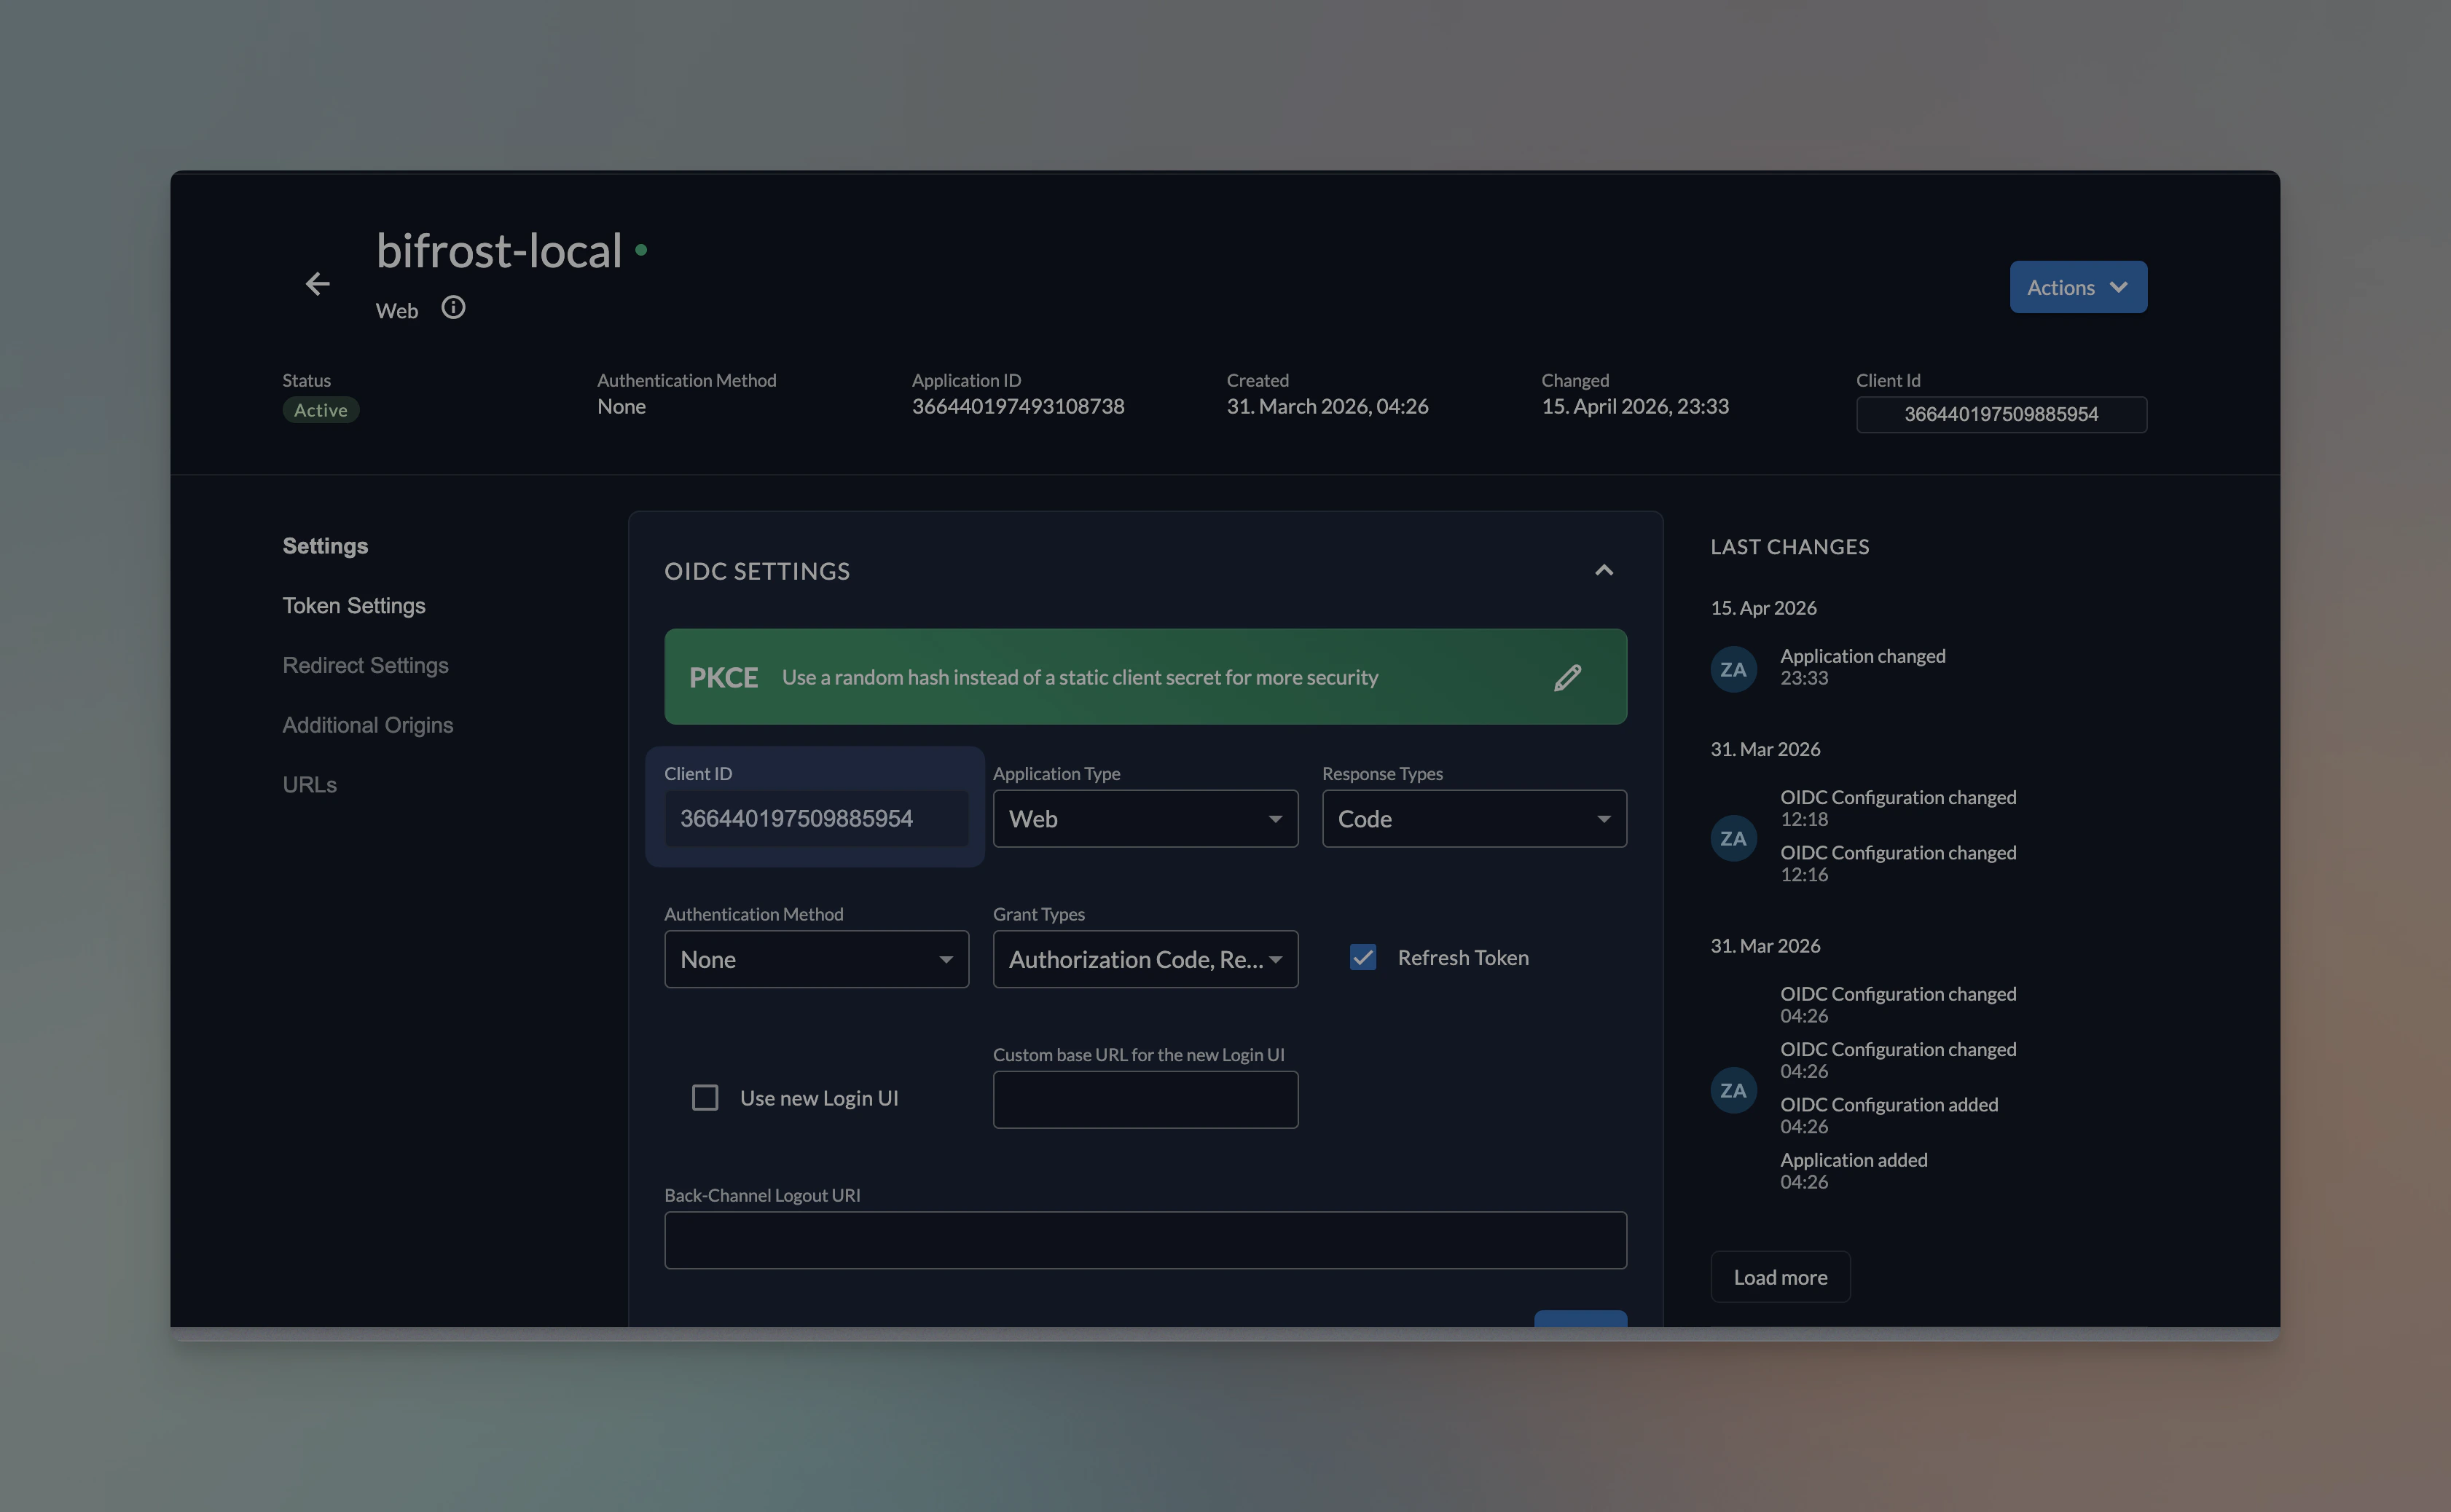Click the Refresh Token label
Image resolution: width=2451 pixels, height=1512 pixels.
point(1462,958)
